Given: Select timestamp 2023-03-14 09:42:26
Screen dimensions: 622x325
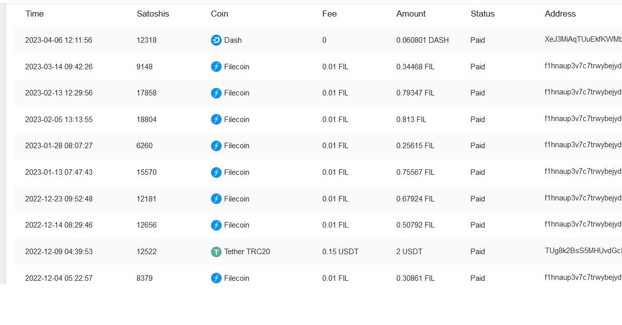Looking at the screenshot, I should click(x=58, y=67).
